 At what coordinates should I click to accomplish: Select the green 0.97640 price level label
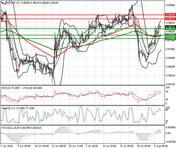pos(170,39)
